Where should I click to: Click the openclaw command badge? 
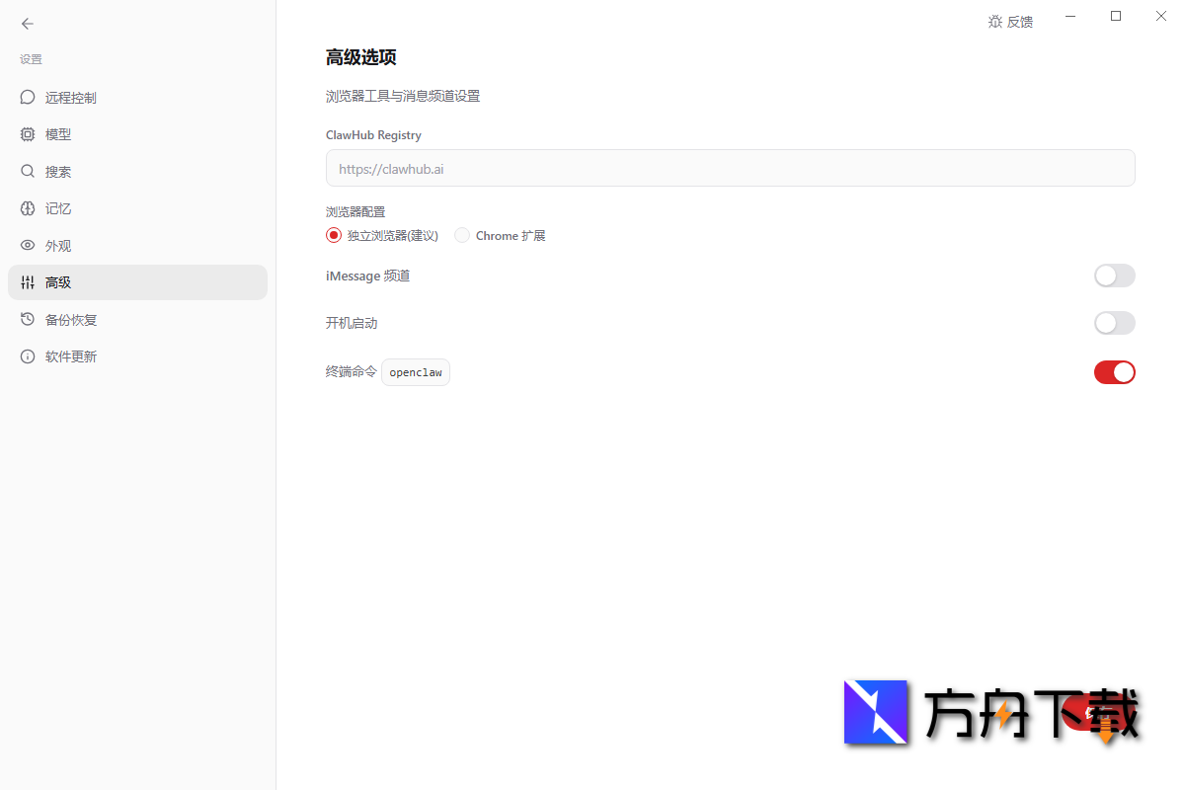pos(415,372)
